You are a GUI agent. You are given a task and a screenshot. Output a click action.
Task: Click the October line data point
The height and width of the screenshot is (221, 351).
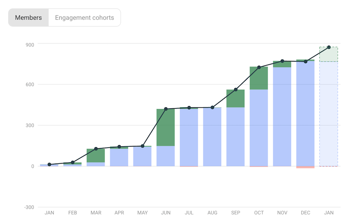click(x=259, y=67)
